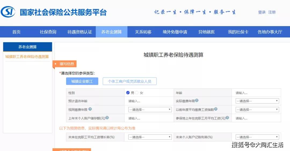Click the 注册 link
Screen dimensions: 290x151
(272, 12)
